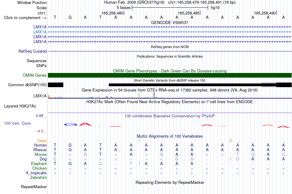Open 'RefSeq genes from NCBI' track title
The image size is (292, 194).
click(170, 47)
